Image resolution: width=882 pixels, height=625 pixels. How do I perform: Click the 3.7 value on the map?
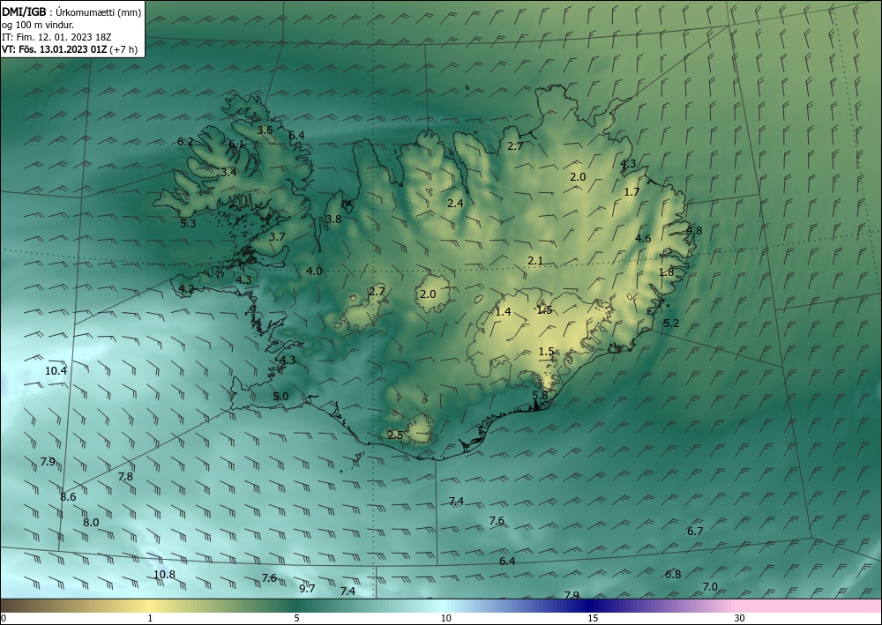pos(277,236)
